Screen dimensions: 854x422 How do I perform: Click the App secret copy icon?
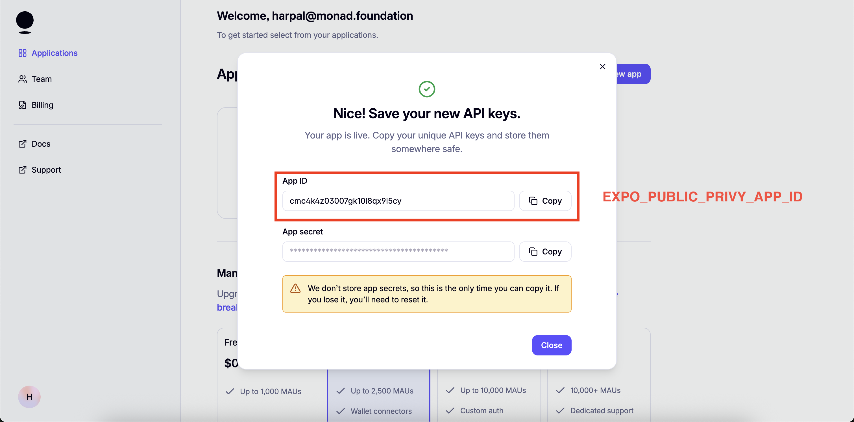533,252
